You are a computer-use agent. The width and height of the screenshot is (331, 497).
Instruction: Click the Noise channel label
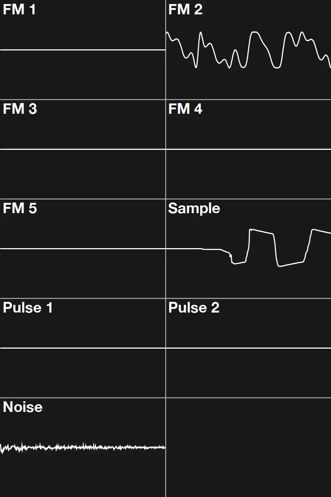[x=22, y=407]
